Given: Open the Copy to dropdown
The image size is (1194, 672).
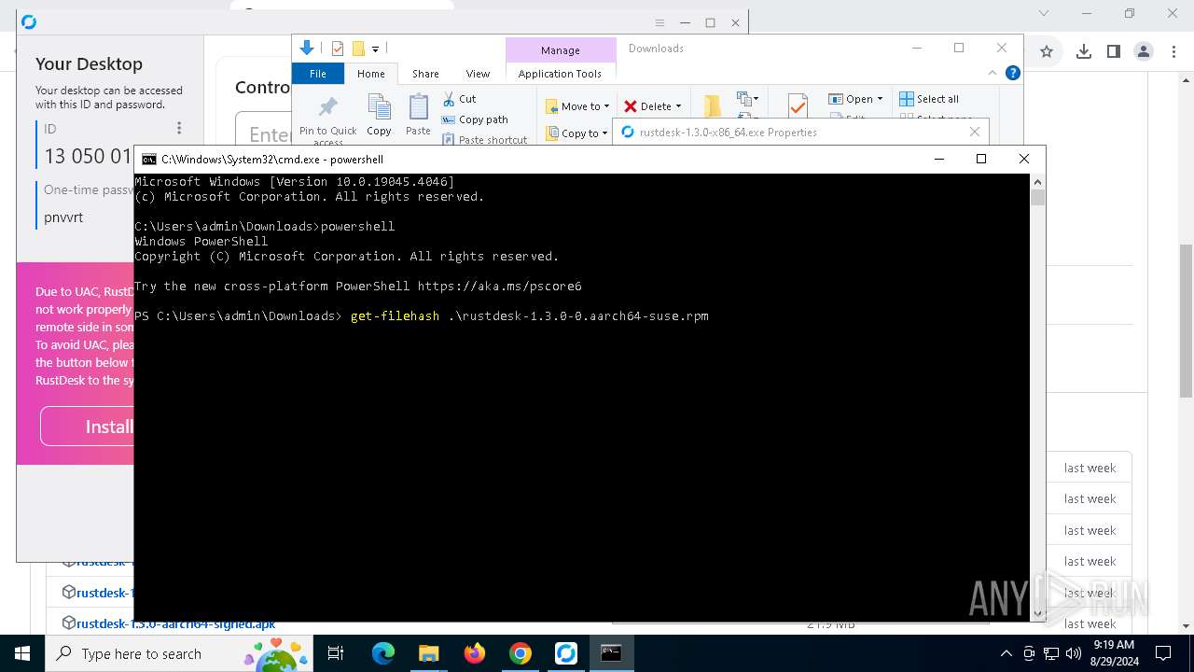Looking at the screenshot, I should (x=576, y=133).
